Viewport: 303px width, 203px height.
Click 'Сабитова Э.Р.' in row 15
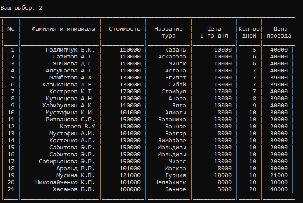point(72,148)
